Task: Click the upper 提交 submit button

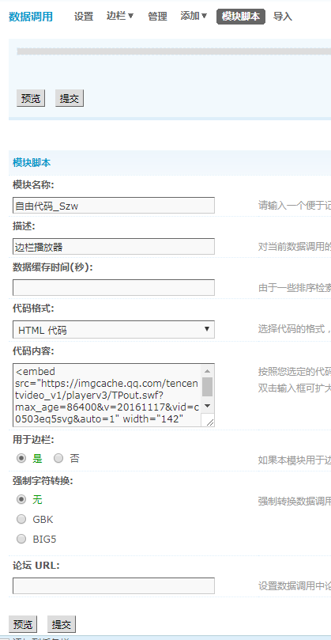Action: (x=70, y=98)
